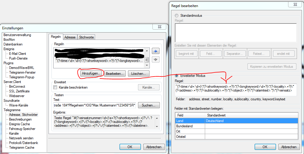Move selected rule up with blue arrow
Image resolution: width=304 pixels, height=154 pixels.
(156, 51)
